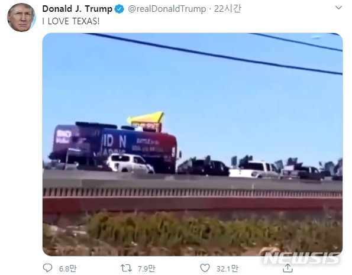
Task: Click the reply speech bubble icon
Action: point(47,268)
